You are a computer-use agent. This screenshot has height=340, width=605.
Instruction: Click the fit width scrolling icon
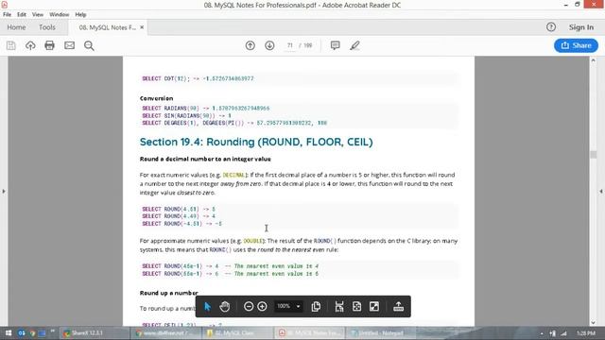[x=339, y=306]
